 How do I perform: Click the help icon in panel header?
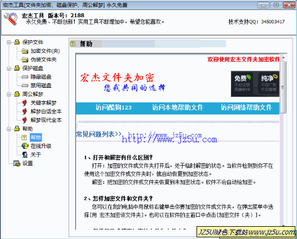click(x=73, y=44)
